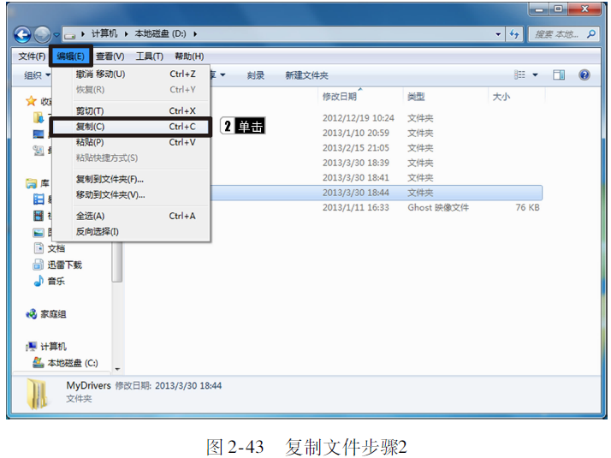Choose 反向选择(I) from the edit menu
This screenshot has height=458, width=611.
point(131,231)
